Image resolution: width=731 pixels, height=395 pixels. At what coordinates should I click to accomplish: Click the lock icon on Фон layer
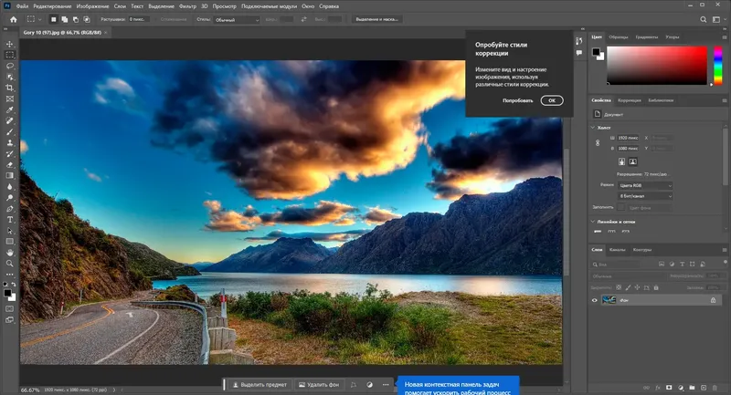click(714, 300)
